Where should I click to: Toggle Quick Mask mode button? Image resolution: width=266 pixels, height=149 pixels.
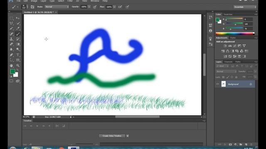coord(11,81)
